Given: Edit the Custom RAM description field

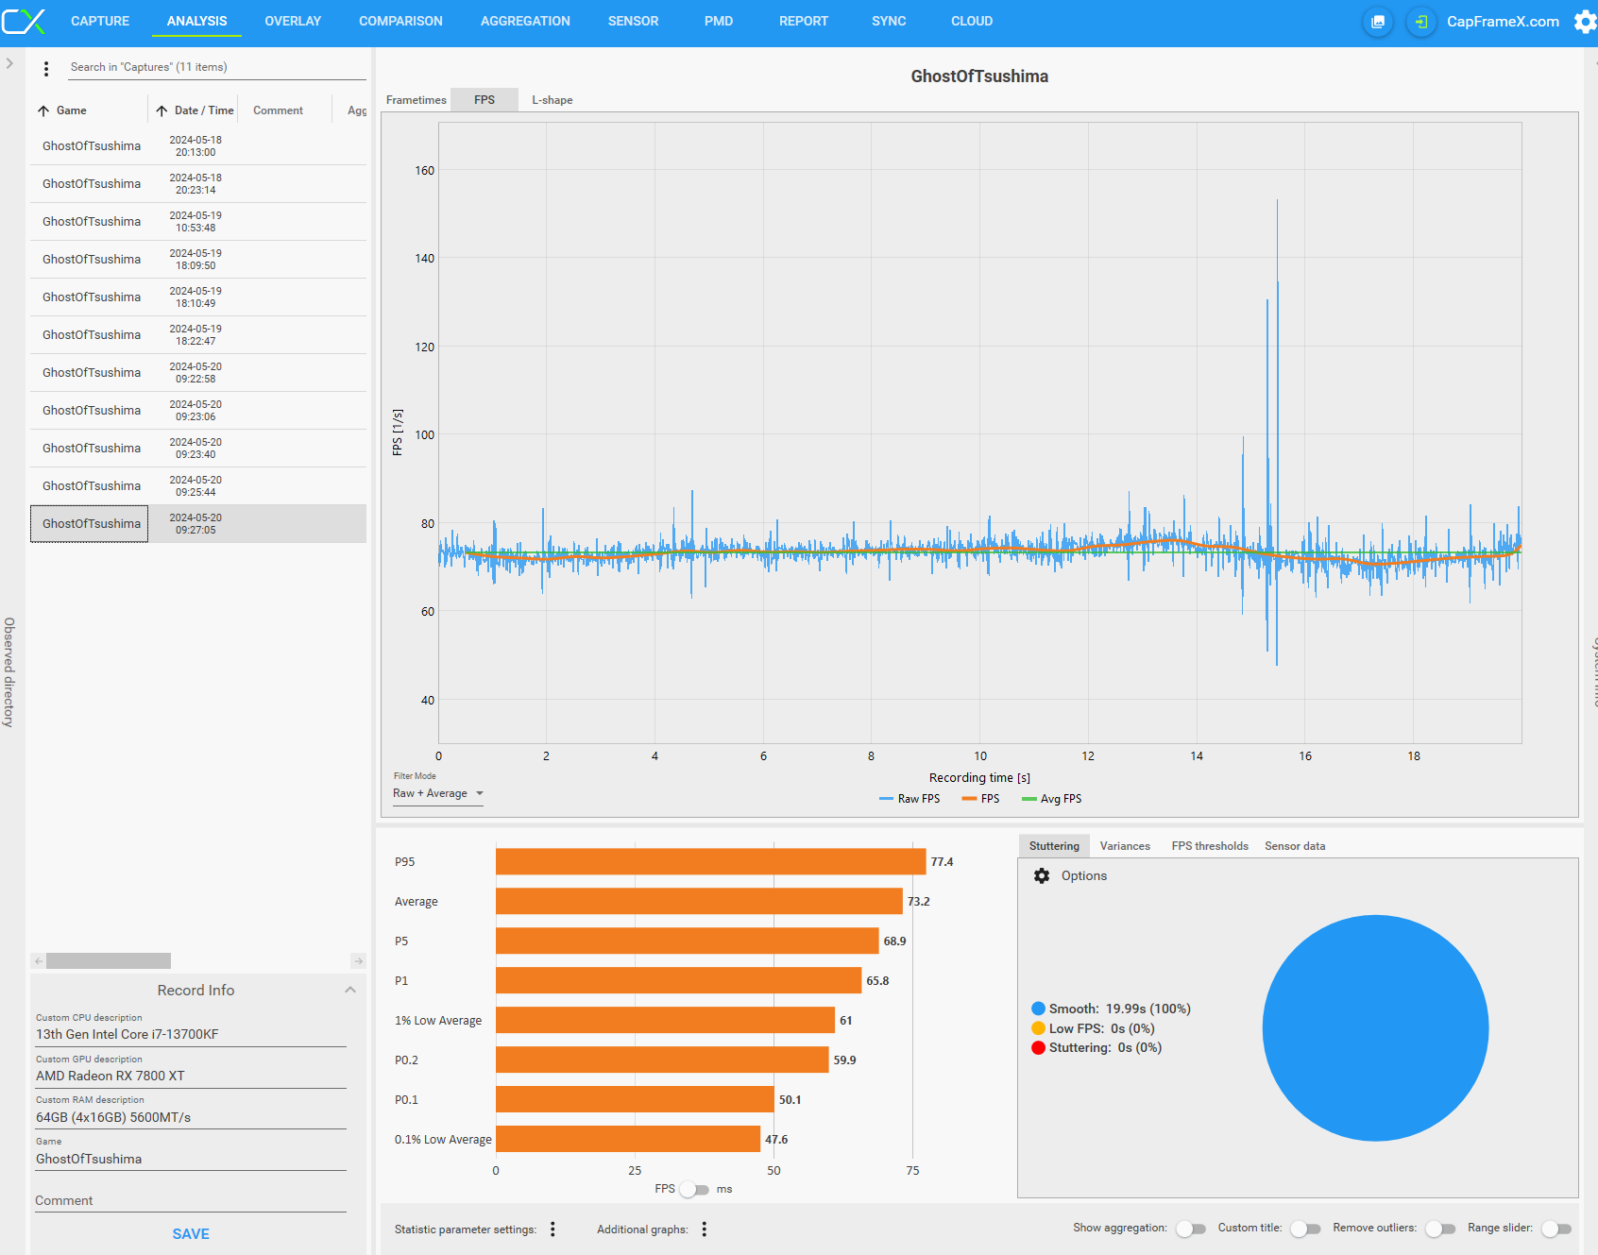Looking at the screenshot, I should tap(191, 1118).
